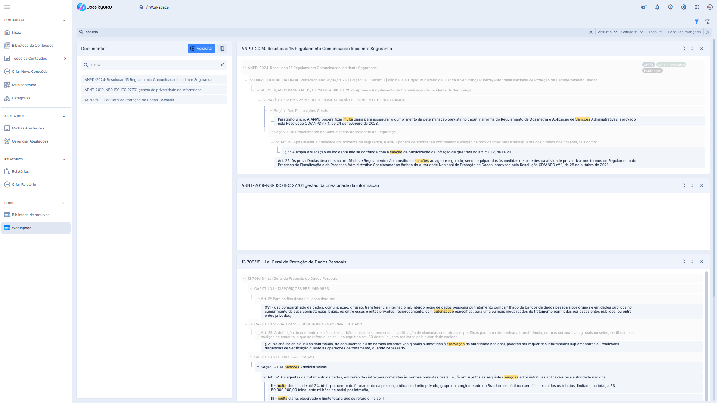Click the clear filters funnel icon
The image size is (717, 403).
pyautogui.click(x=707, y=22)
